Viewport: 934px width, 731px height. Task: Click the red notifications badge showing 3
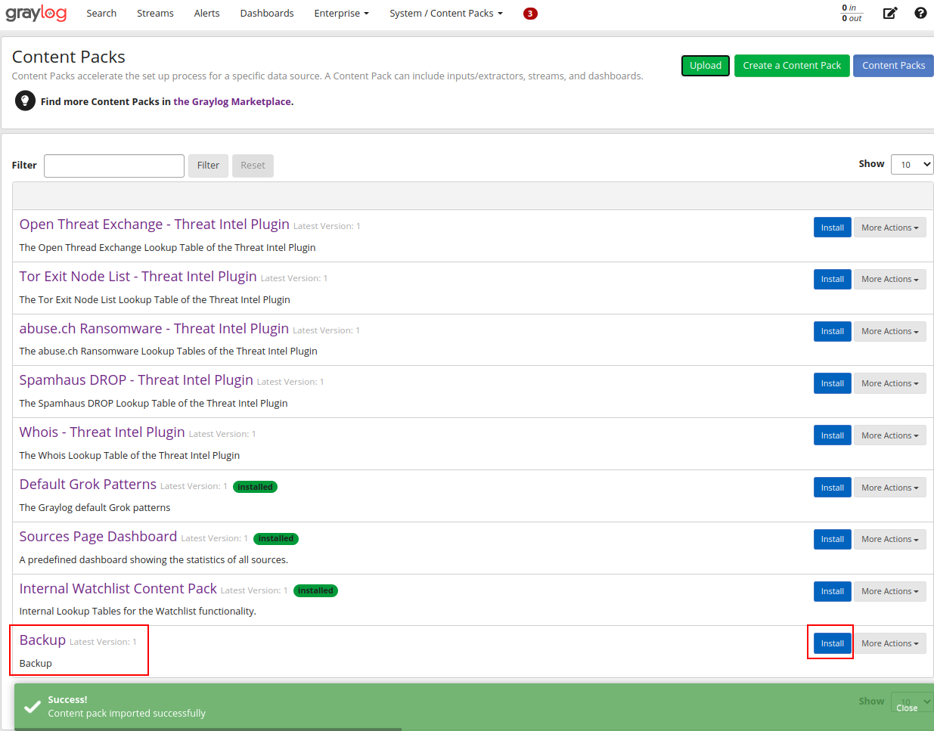(x=530, y=14)
